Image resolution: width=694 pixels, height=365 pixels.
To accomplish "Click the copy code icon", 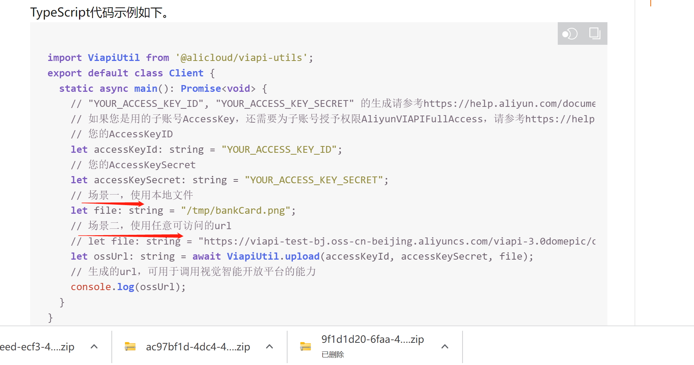I will (x=595, y=33).
